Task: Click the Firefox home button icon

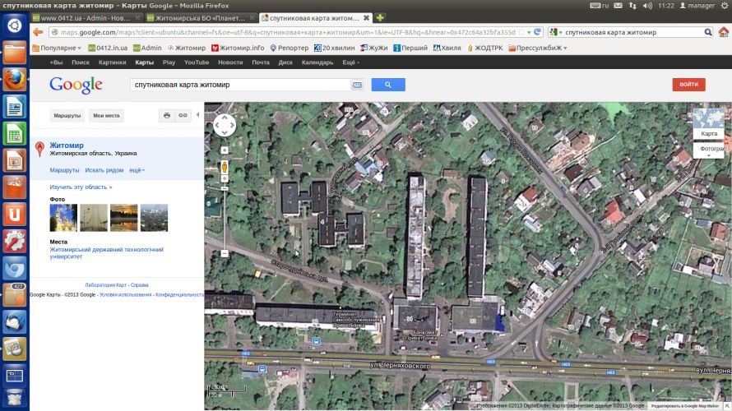Action: coord(723,32)
